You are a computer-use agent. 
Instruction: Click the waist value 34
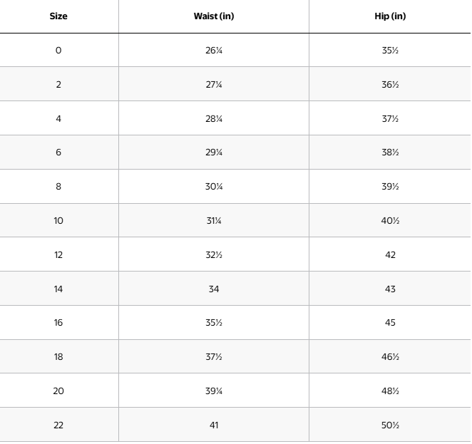(x=214, y=289)
